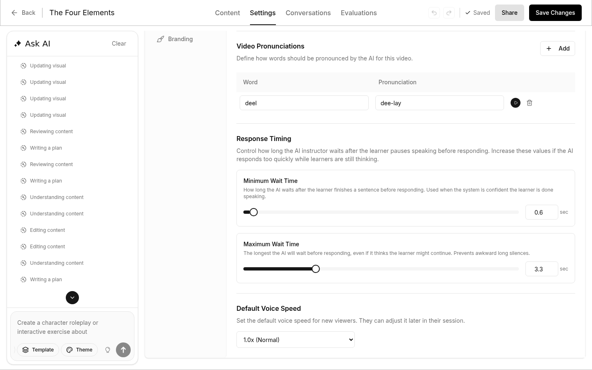
Task: Go to the Evaluations tab
Action: tap(358, 13)
